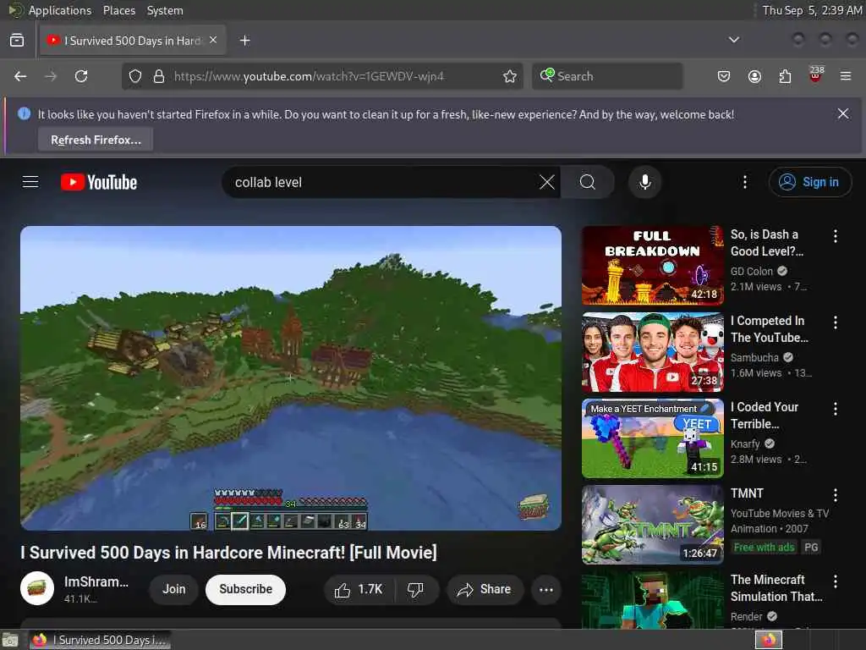This screenshot has width=866, height=650.
Task: Run search with magnifier button
Action: click(588, 182)
